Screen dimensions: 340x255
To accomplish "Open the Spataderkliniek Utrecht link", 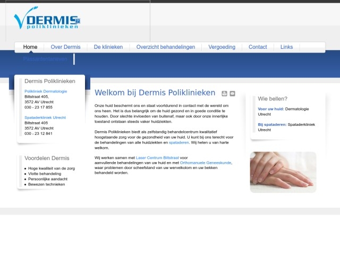I will (x=45, y=117).
